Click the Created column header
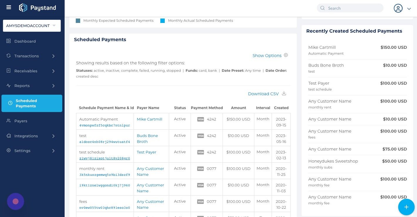The image size is (417, 217). tap(281, 108)
